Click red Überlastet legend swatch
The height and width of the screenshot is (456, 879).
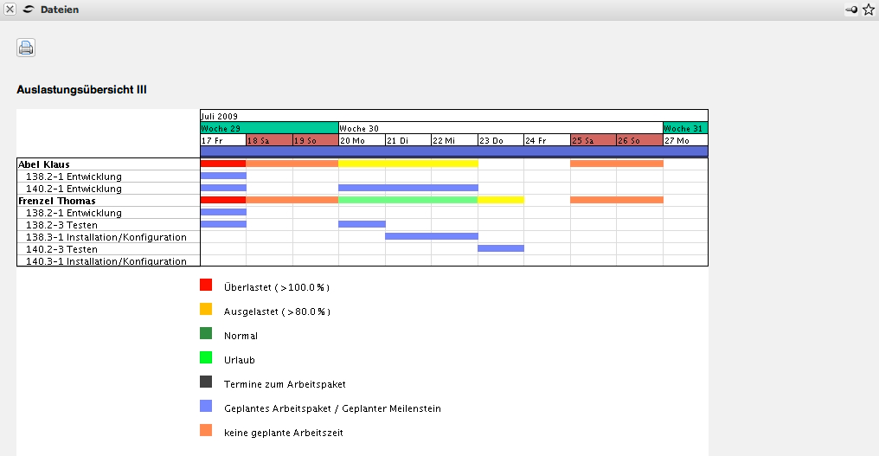pyautogui.click(x=206, y=285)
